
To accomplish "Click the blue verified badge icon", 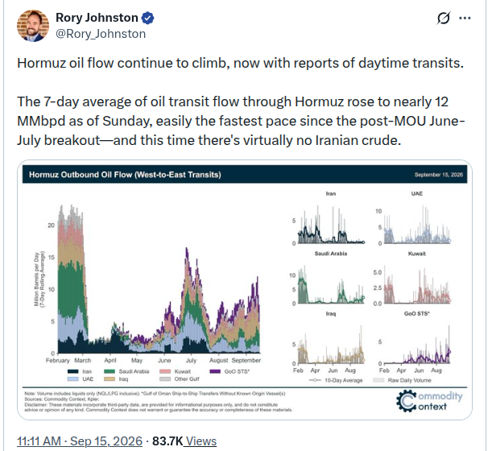I will (147, 18).
